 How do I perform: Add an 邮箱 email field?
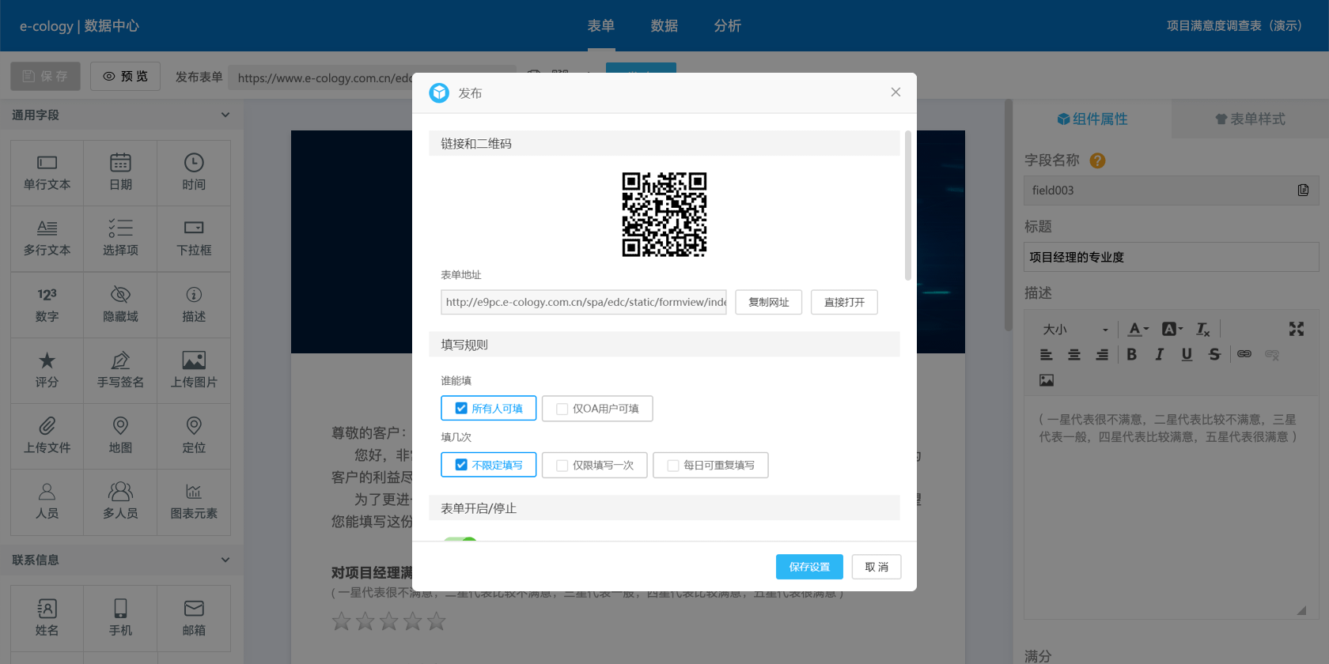point(194,619)
